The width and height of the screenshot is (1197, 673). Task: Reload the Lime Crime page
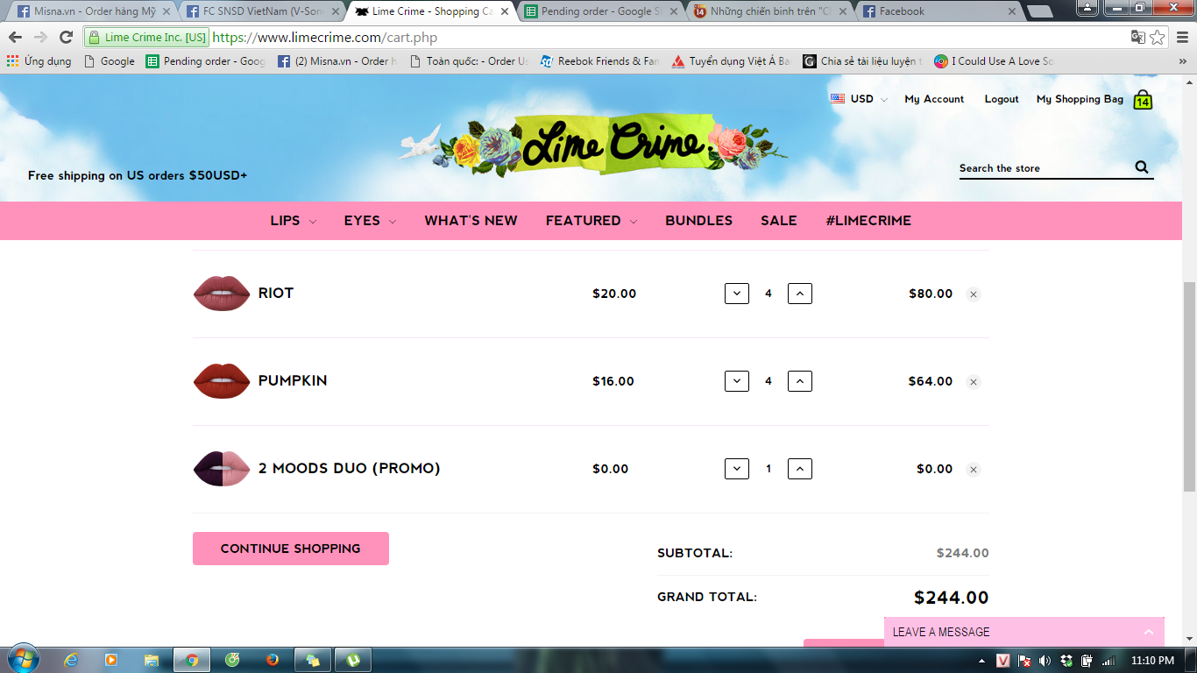(x=66, y=37)
